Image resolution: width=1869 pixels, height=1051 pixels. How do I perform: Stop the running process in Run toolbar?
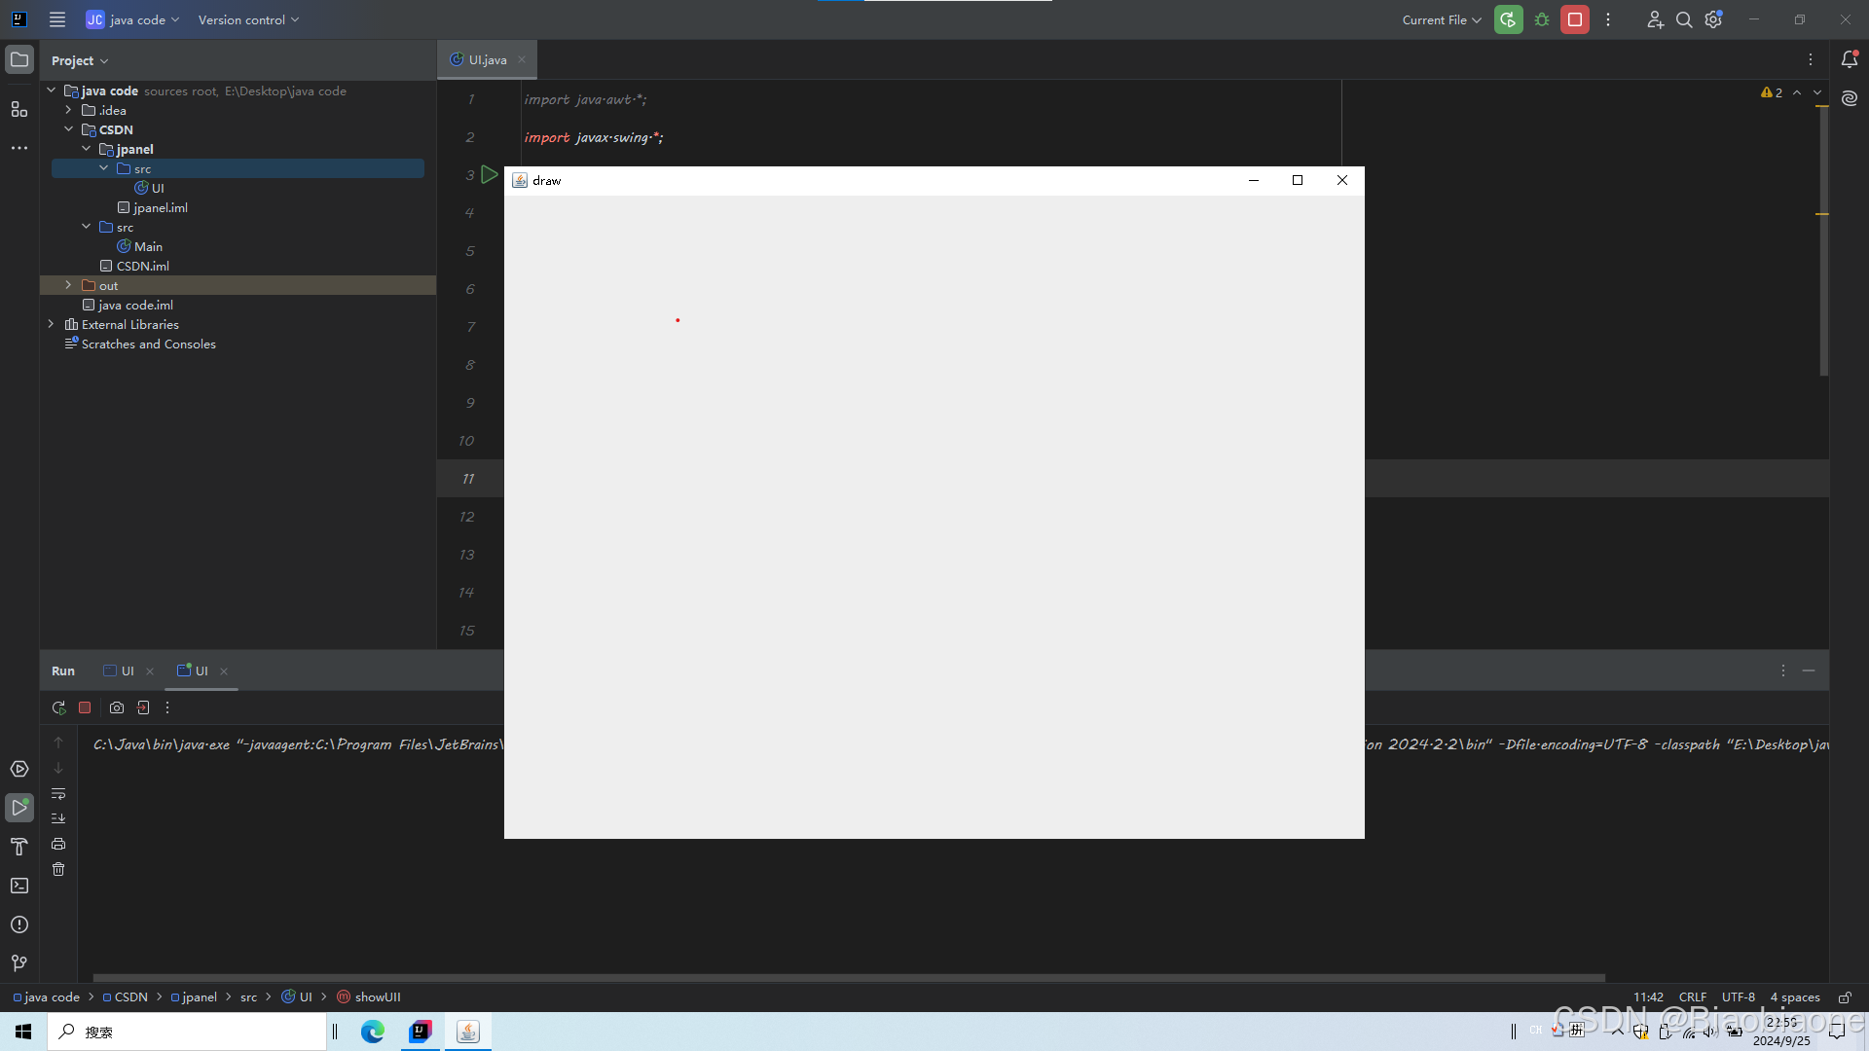[x=85, y=708]
